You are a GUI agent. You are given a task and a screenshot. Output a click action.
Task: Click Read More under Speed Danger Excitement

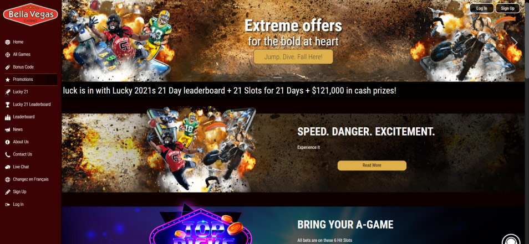[x=372, y=165]
